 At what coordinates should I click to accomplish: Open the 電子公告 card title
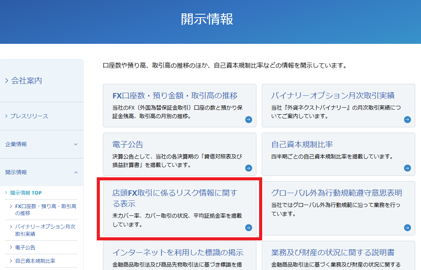pos(128,145)
